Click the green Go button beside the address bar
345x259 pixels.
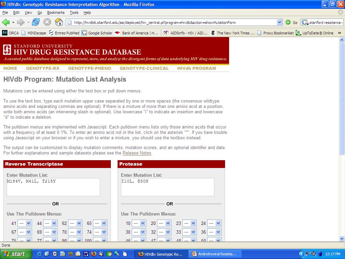291,22
